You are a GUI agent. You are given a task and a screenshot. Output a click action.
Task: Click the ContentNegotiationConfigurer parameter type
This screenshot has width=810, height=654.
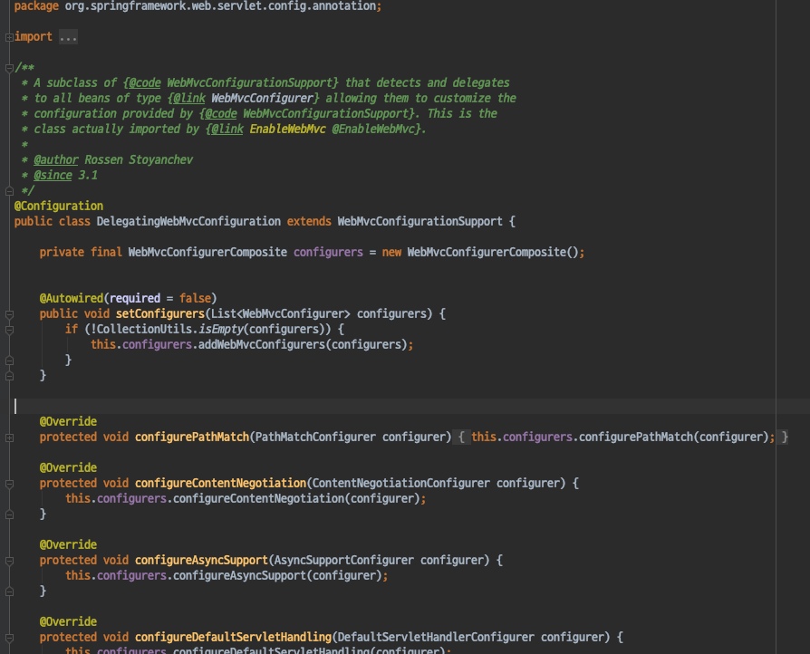click(400, 484)
